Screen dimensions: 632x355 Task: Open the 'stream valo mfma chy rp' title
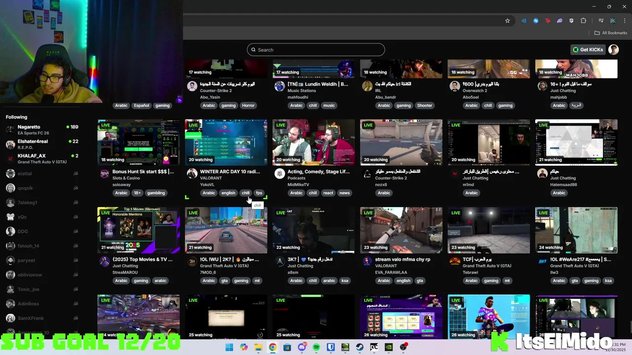[x=402, y=259]
